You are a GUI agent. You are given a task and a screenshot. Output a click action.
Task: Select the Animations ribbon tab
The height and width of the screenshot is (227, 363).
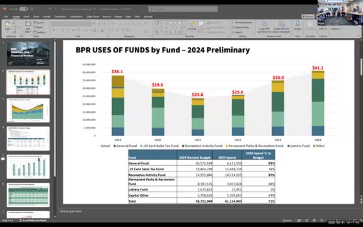click(76, 16)
